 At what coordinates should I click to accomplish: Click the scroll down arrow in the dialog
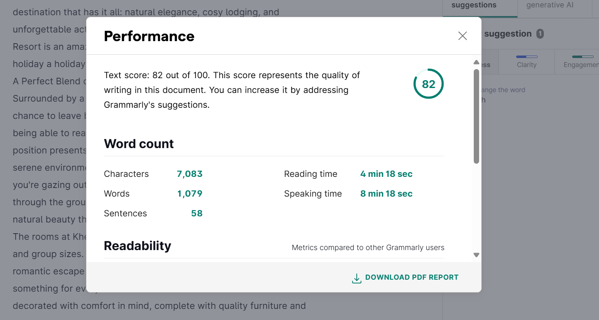[476, 255]
